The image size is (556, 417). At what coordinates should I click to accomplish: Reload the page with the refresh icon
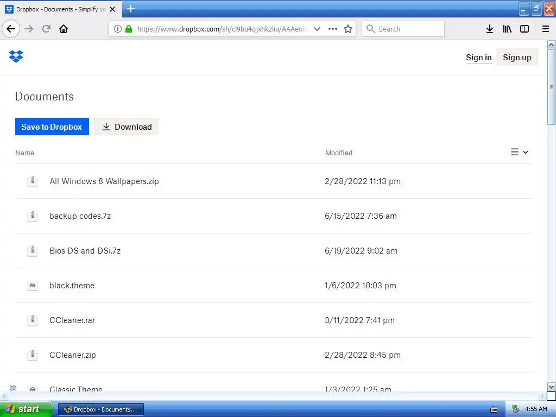coord(46,29)
